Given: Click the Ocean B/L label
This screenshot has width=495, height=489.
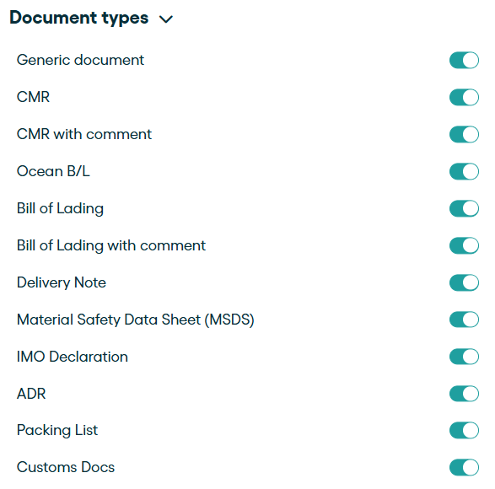Looking at the screenshot, I should click(53, 171).
